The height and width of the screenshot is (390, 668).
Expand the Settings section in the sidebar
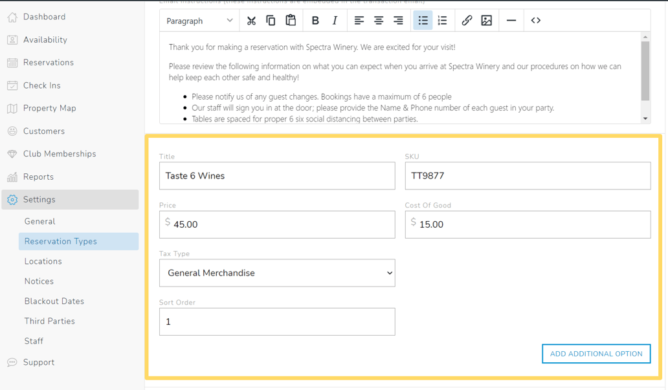tap(40, 199)
